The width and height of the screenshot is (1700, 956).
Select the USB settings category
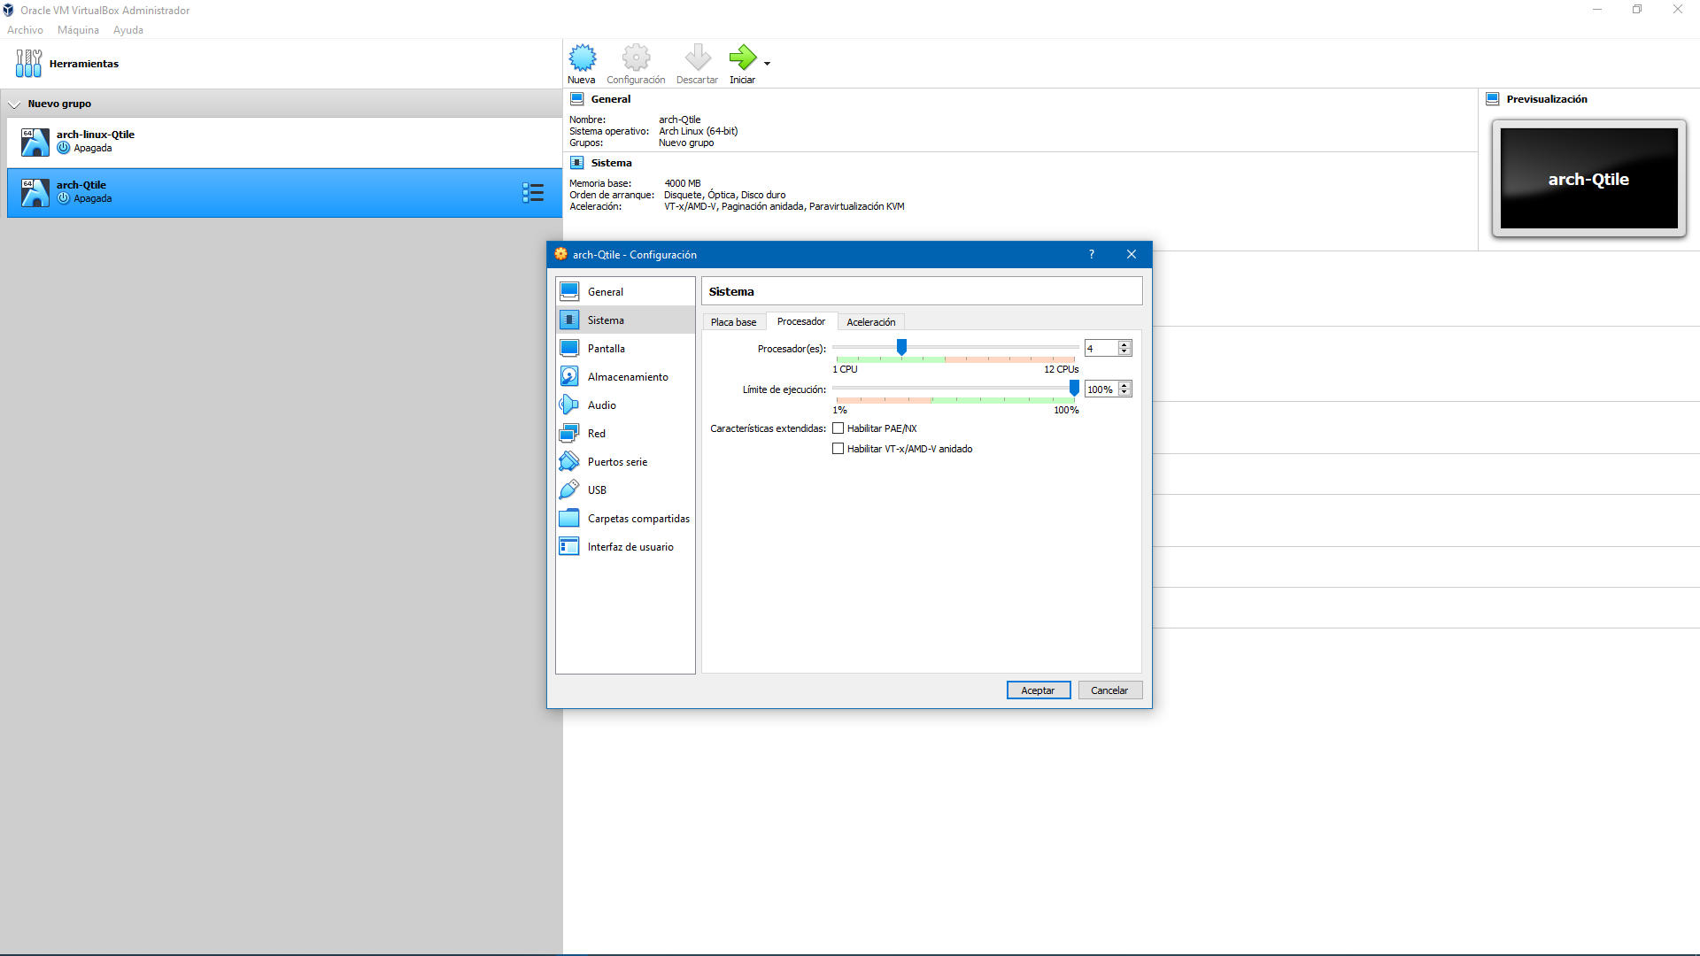pyautogui.click(x=597, y=490)
